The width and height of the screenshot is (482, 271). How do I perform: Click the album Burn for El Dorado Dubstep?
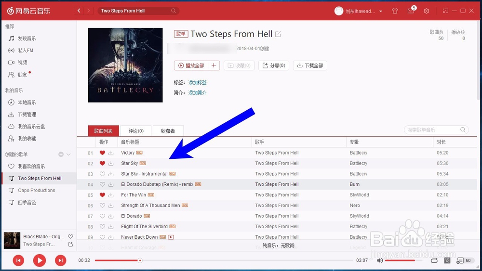point(355,184)
